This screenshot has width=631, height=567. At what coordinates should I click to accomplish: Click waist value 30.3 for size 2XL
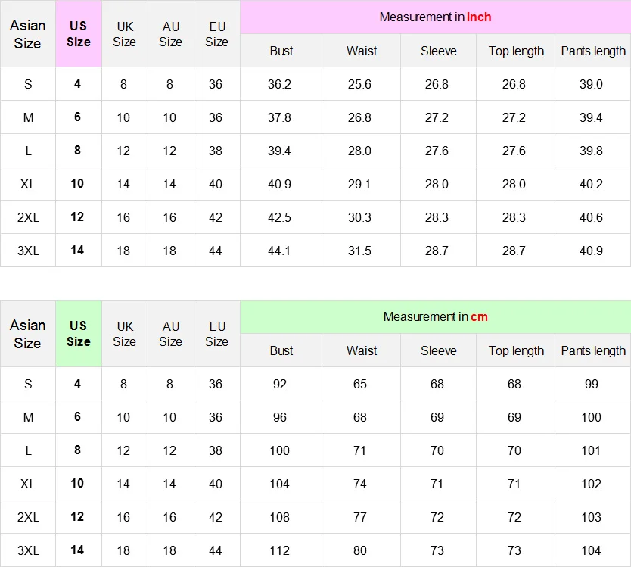pos(359,217)
